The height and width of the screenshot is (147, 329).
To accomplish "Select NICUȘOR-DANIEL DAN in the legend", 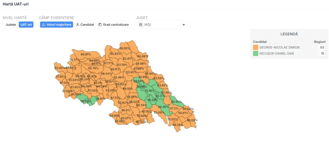I will pyautogui.click(x=277, y=53).
